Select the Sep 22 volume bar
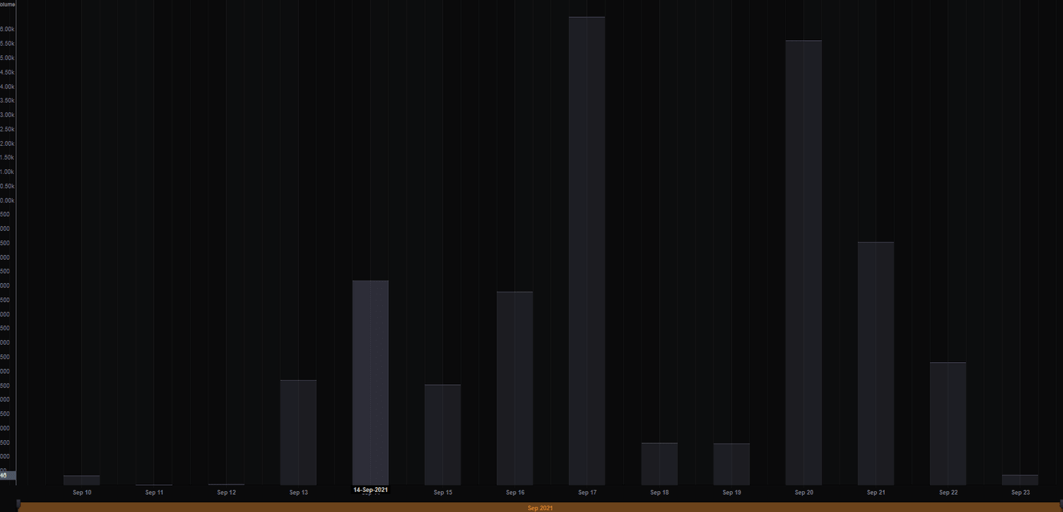 [x=948, y=424]
